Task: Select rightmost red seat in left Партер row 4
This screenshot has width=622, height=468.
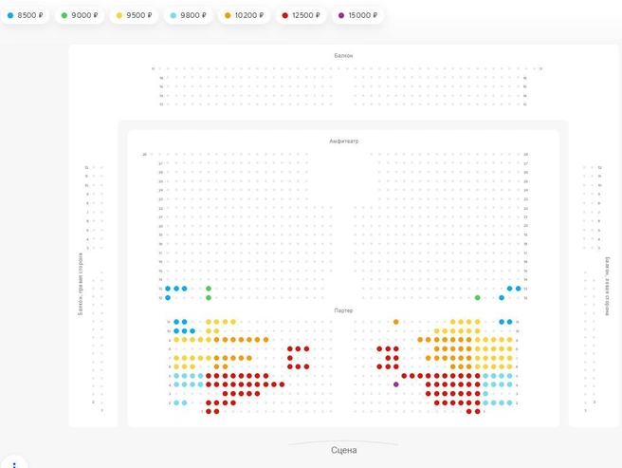Action: (282, 384)
